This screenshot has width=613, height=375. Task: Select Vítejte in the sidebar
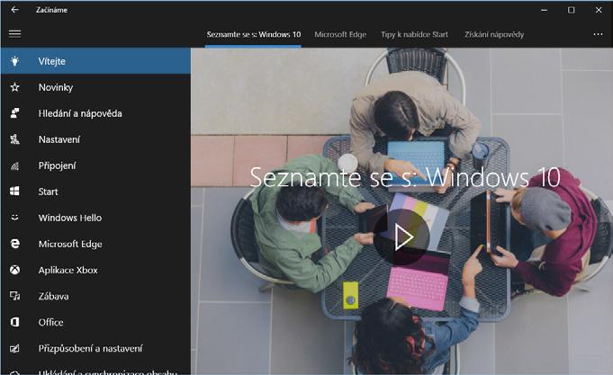click(x=95, y=61)
